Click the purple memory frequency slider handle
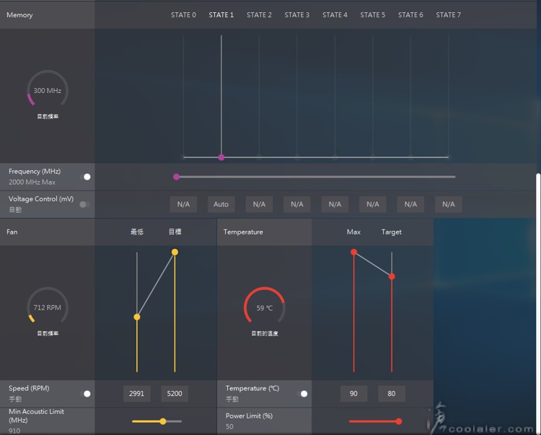Image resolution: width=541 pixels, height=435 pixels. pyautogui.click(x=176, y=177)
